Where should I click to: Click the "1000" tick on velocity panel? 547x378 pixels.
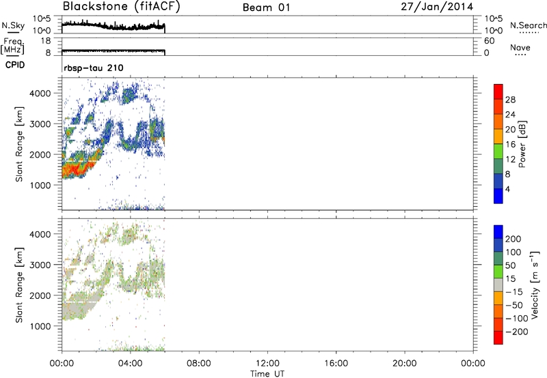click(x=40, y=326)
